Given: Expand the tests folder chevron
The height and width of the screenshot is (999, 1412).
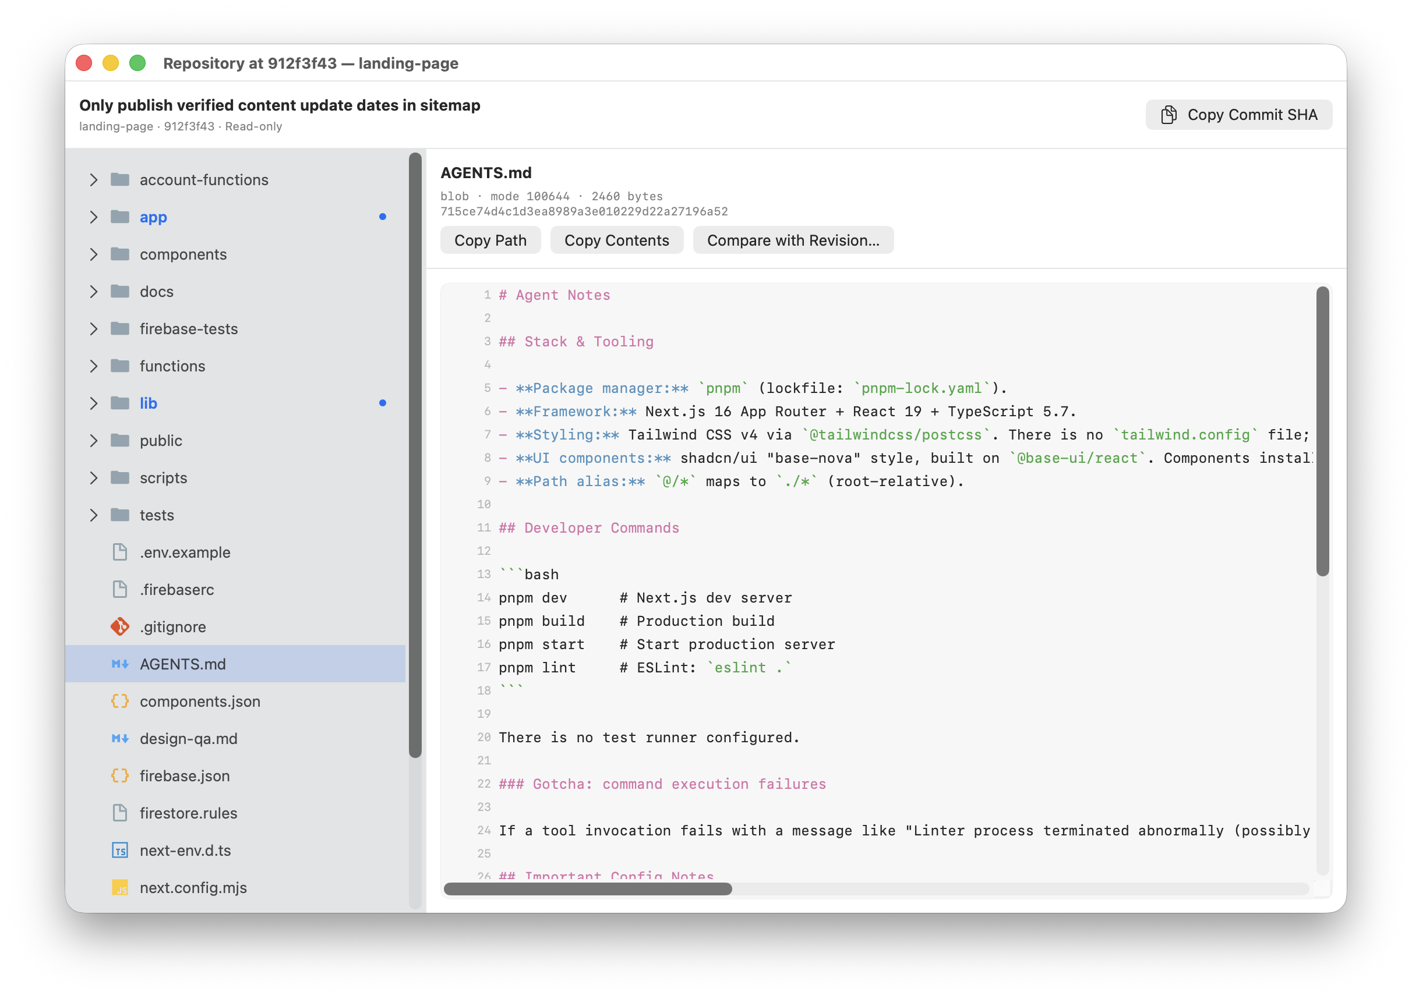Looking at the screenshot, I should 94,515.
